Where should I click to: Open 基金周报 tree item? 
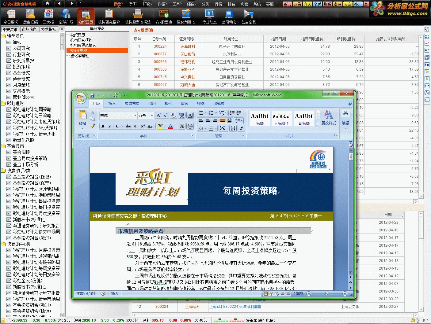21,152
